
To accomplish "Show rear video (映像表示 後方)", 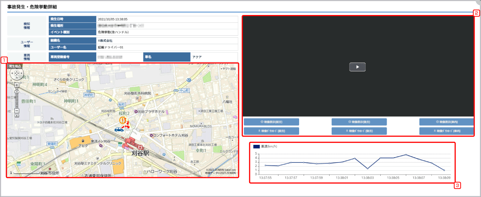I will tap(359, 122).
